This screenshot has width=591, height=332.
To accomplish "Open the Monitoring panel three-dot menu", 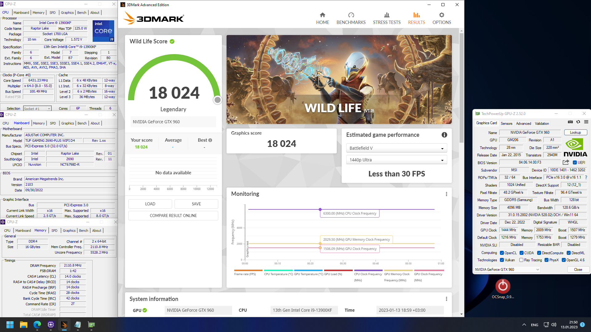I will [446, 194].
